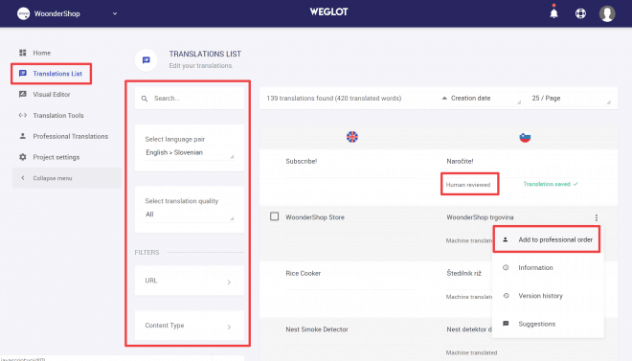Expand the URL filter
Image resolution: width=632 pixels, height=361 pixels.
[x=190, y=281]
